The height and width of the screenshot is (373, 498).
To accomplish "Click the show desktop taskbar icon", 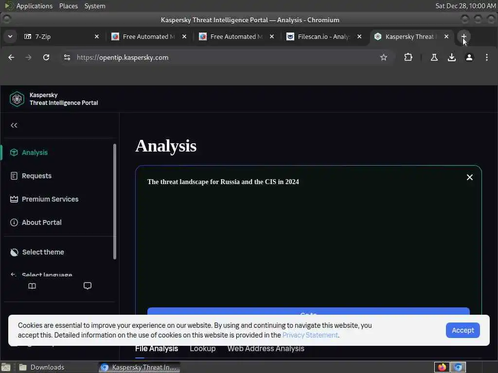I will (6, 367).
